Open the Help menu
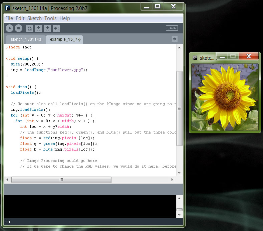Viewport: 263px width, 231px height. pos(65,18)
